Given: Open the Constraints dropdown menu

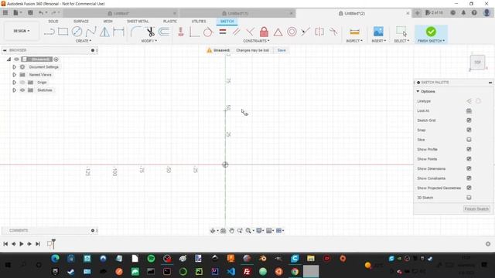Looking at the screenshot, I should coord(256,41).
